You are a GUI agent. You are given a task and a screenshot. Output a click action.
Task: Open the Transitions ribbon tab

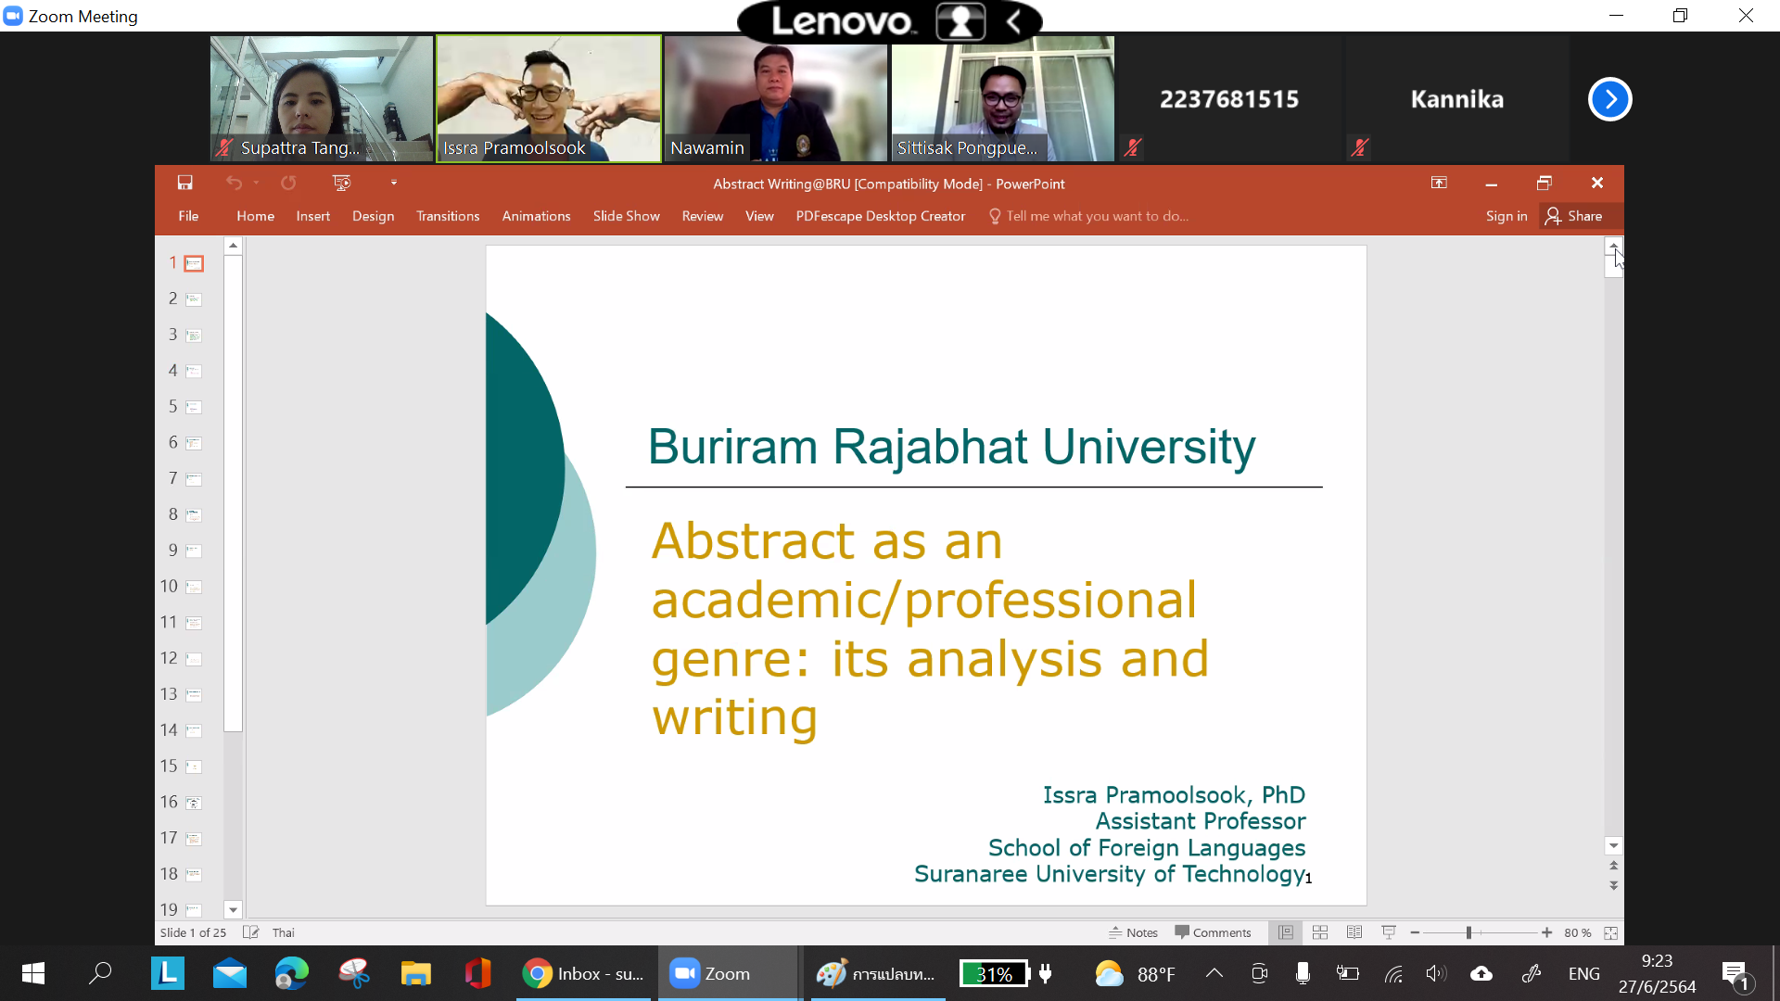[x=448, y=216]
